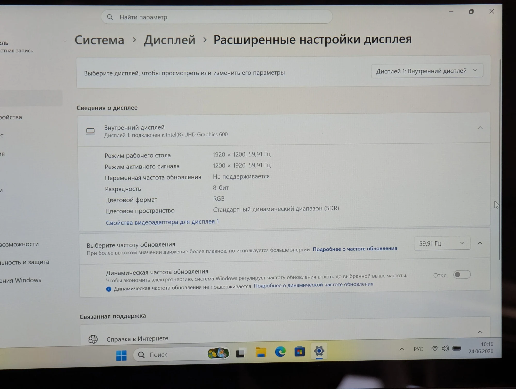Image resolution: width=516 pixels, height=389 pixels.
Task: Click the laptop icon beside Внутренний дисплей
Action: tap(90, 131)
